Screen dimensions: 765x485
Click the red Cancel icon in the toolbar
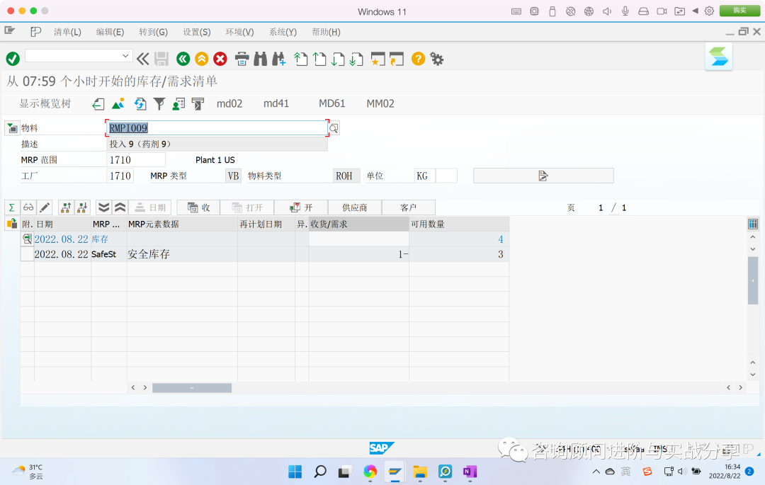220,59
